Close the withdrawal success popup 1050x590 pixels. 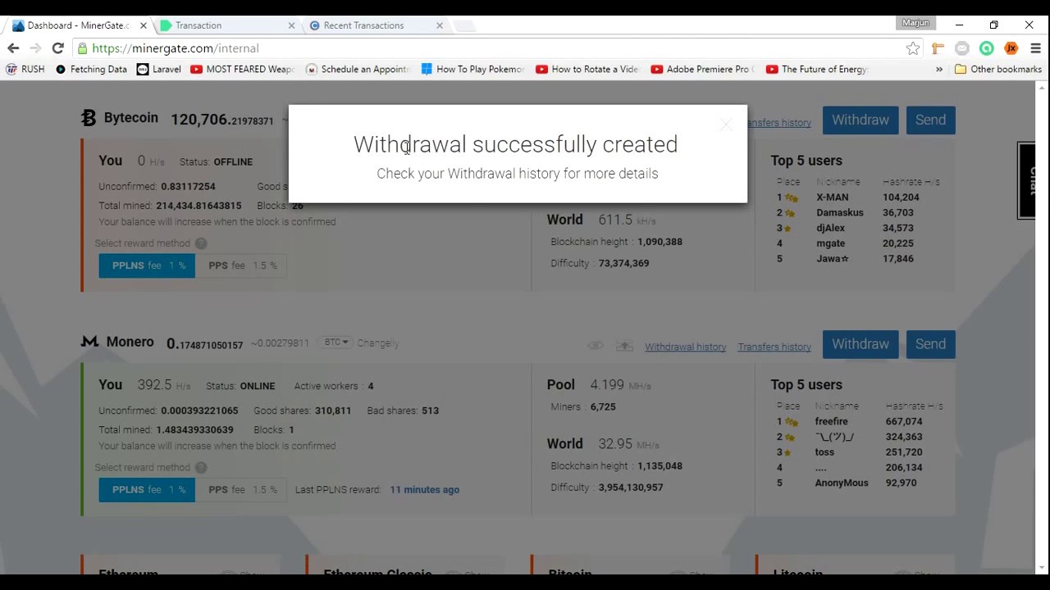point(725,125)
